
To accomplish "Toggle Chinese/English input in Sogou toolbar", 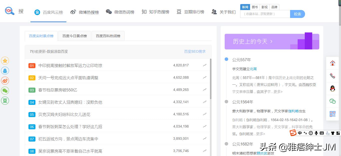I will click(300, 133).
